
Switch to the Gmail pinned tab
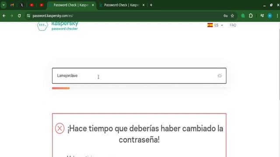pyautogui.click(x=12, y=5)
